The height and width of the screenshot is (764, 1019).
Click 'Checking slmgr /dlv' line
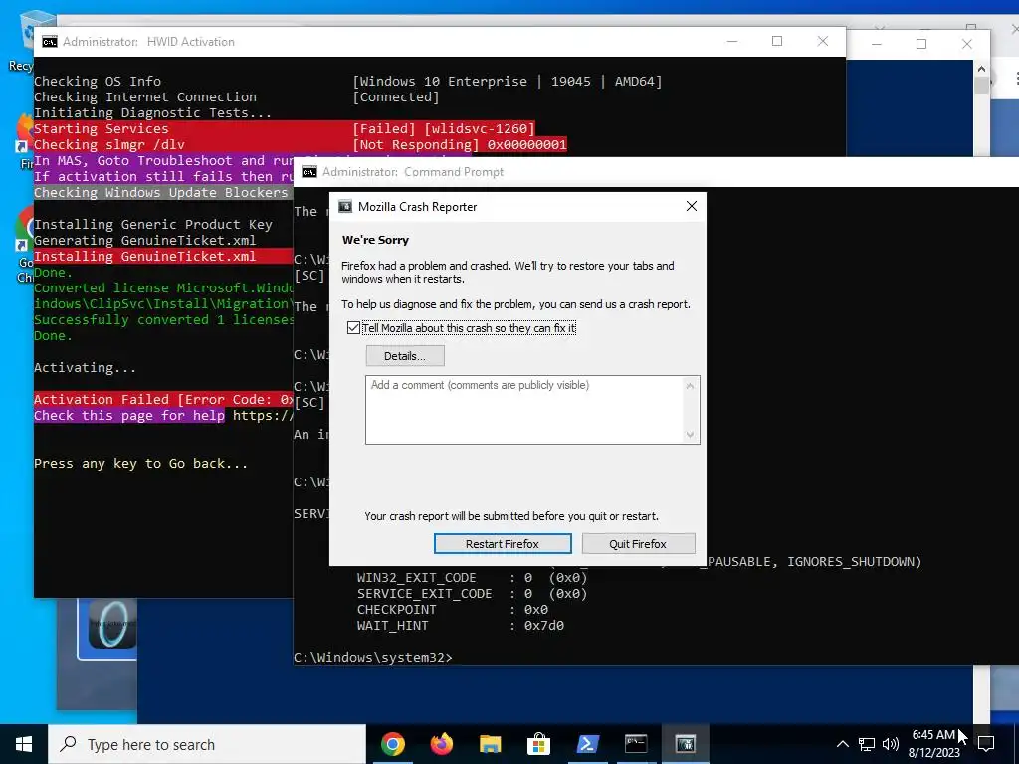[301, 144]
